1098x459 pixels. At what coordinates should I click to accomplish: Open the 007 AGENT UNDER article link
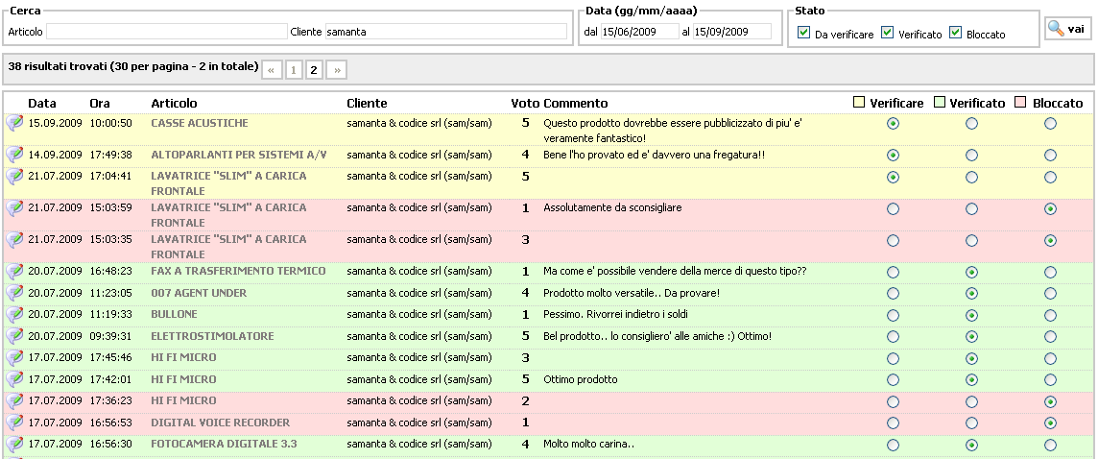pos(199,293)
